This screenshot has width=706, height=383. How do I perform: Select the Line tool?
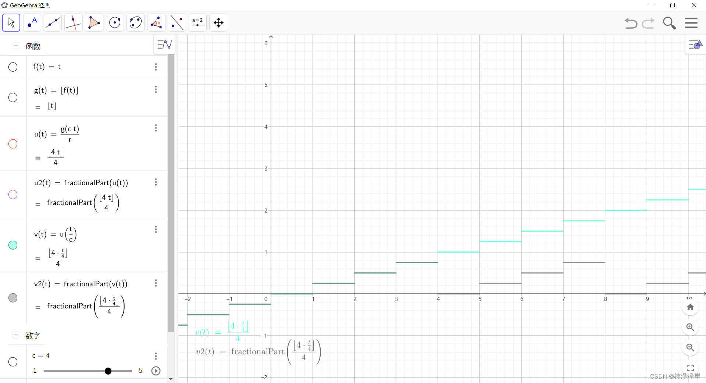[x=53, y=23]
